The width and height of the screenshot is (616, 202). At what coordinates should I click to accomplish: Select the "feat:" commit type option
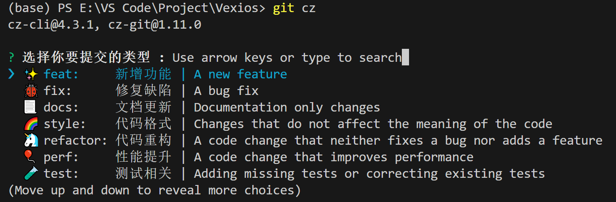[x=61, y=74]
